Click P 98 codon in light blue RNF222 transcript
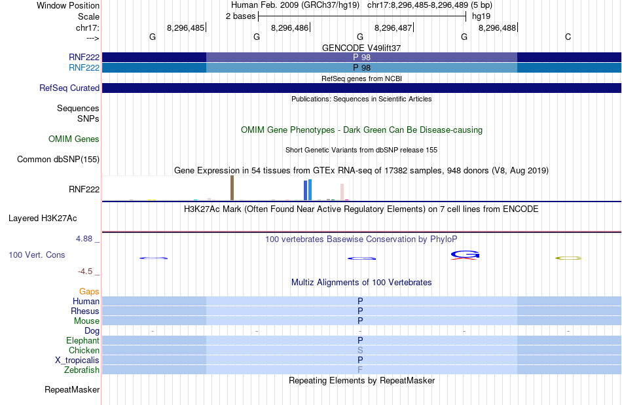Image resolution: width=622 pixels, height=405 pixels. pyautogui.click(x=361, y=68)
